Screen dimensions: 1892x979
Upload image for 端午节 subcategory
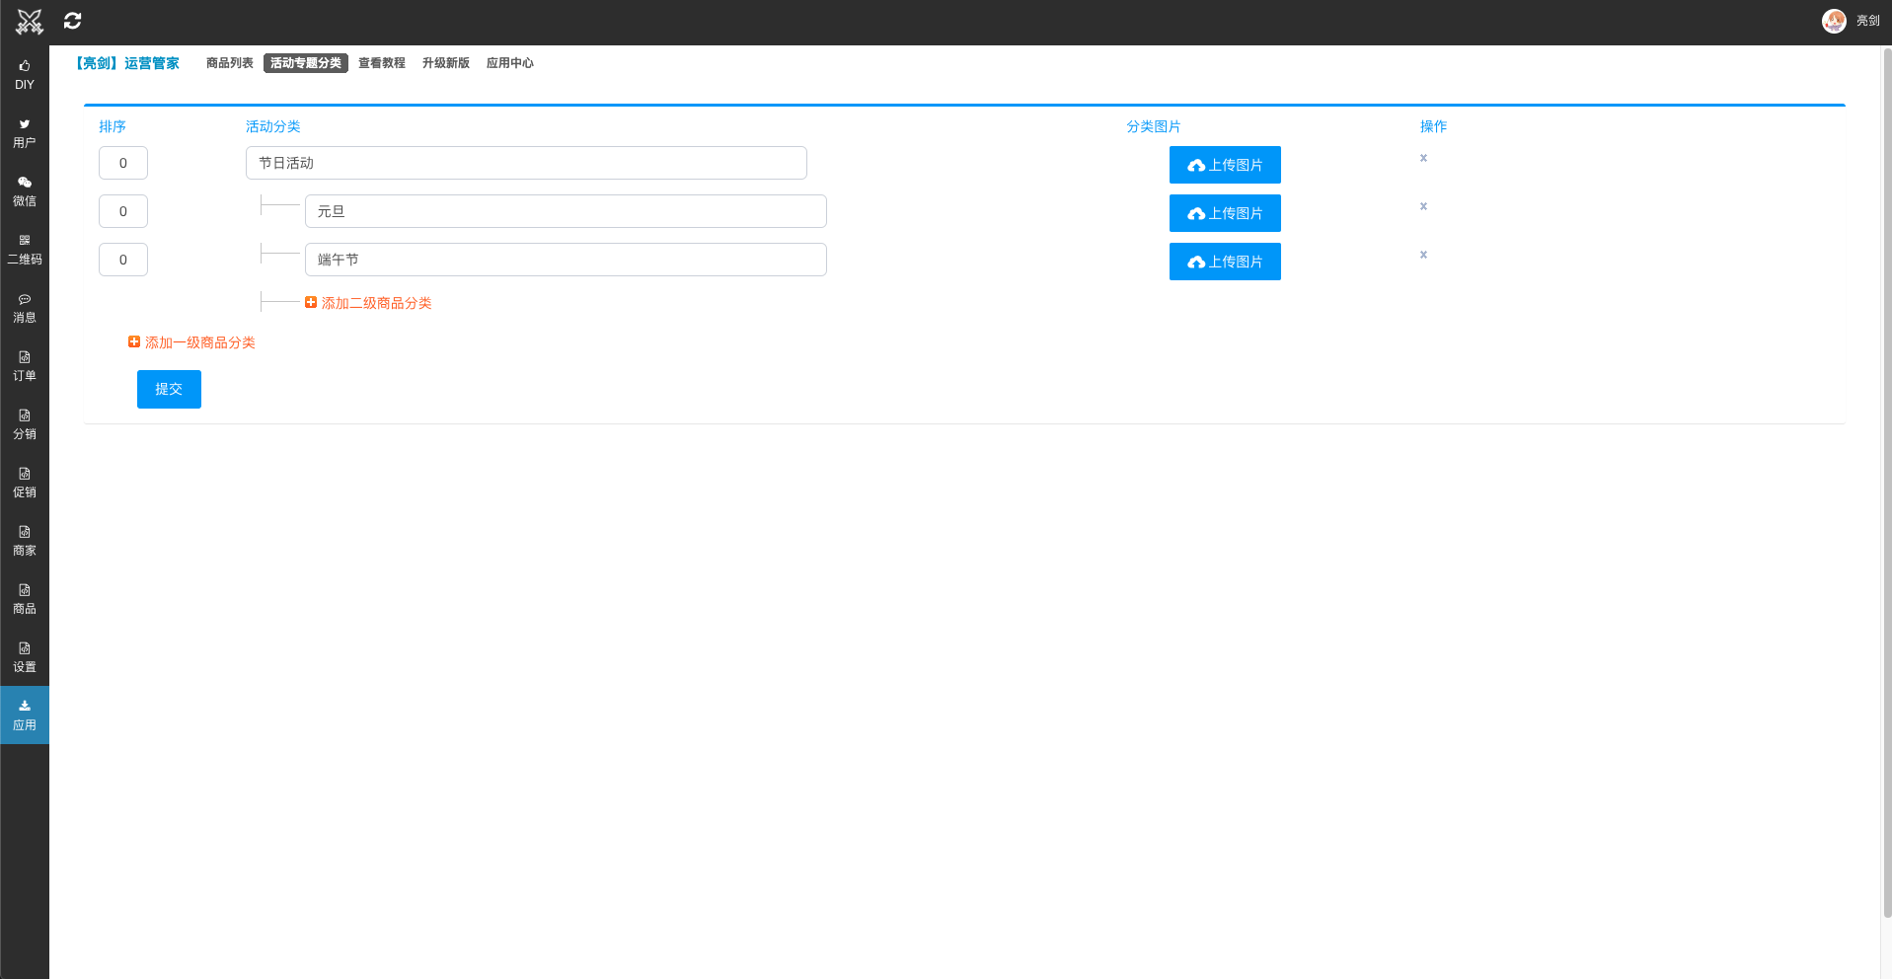[x=1225, y=262]
